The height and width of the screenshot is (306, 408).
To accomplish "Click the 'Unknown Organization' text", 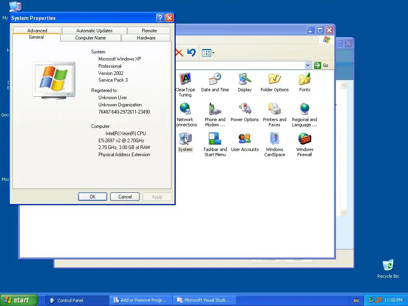I will coord(120,105).
